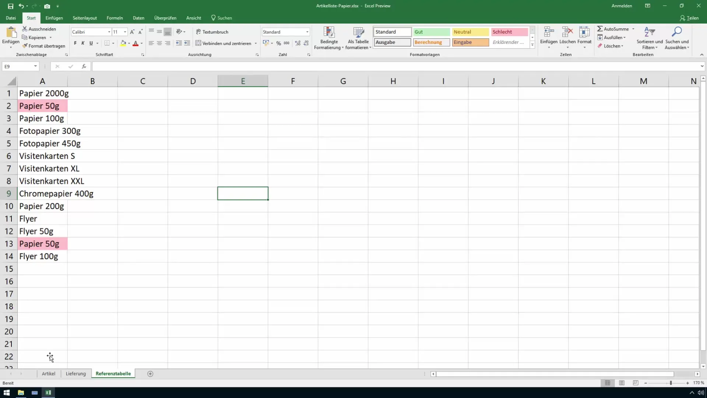Open the Lieferung sheet tab
The image size is (707, 398).
[76, 374]
